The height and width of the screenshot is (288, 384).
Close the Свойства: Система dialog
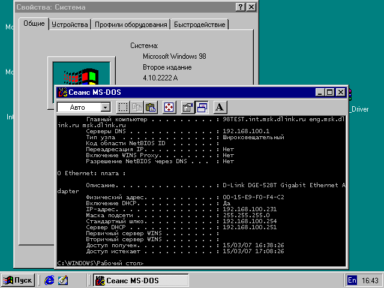pyautogui.click(x=251, y=7)
